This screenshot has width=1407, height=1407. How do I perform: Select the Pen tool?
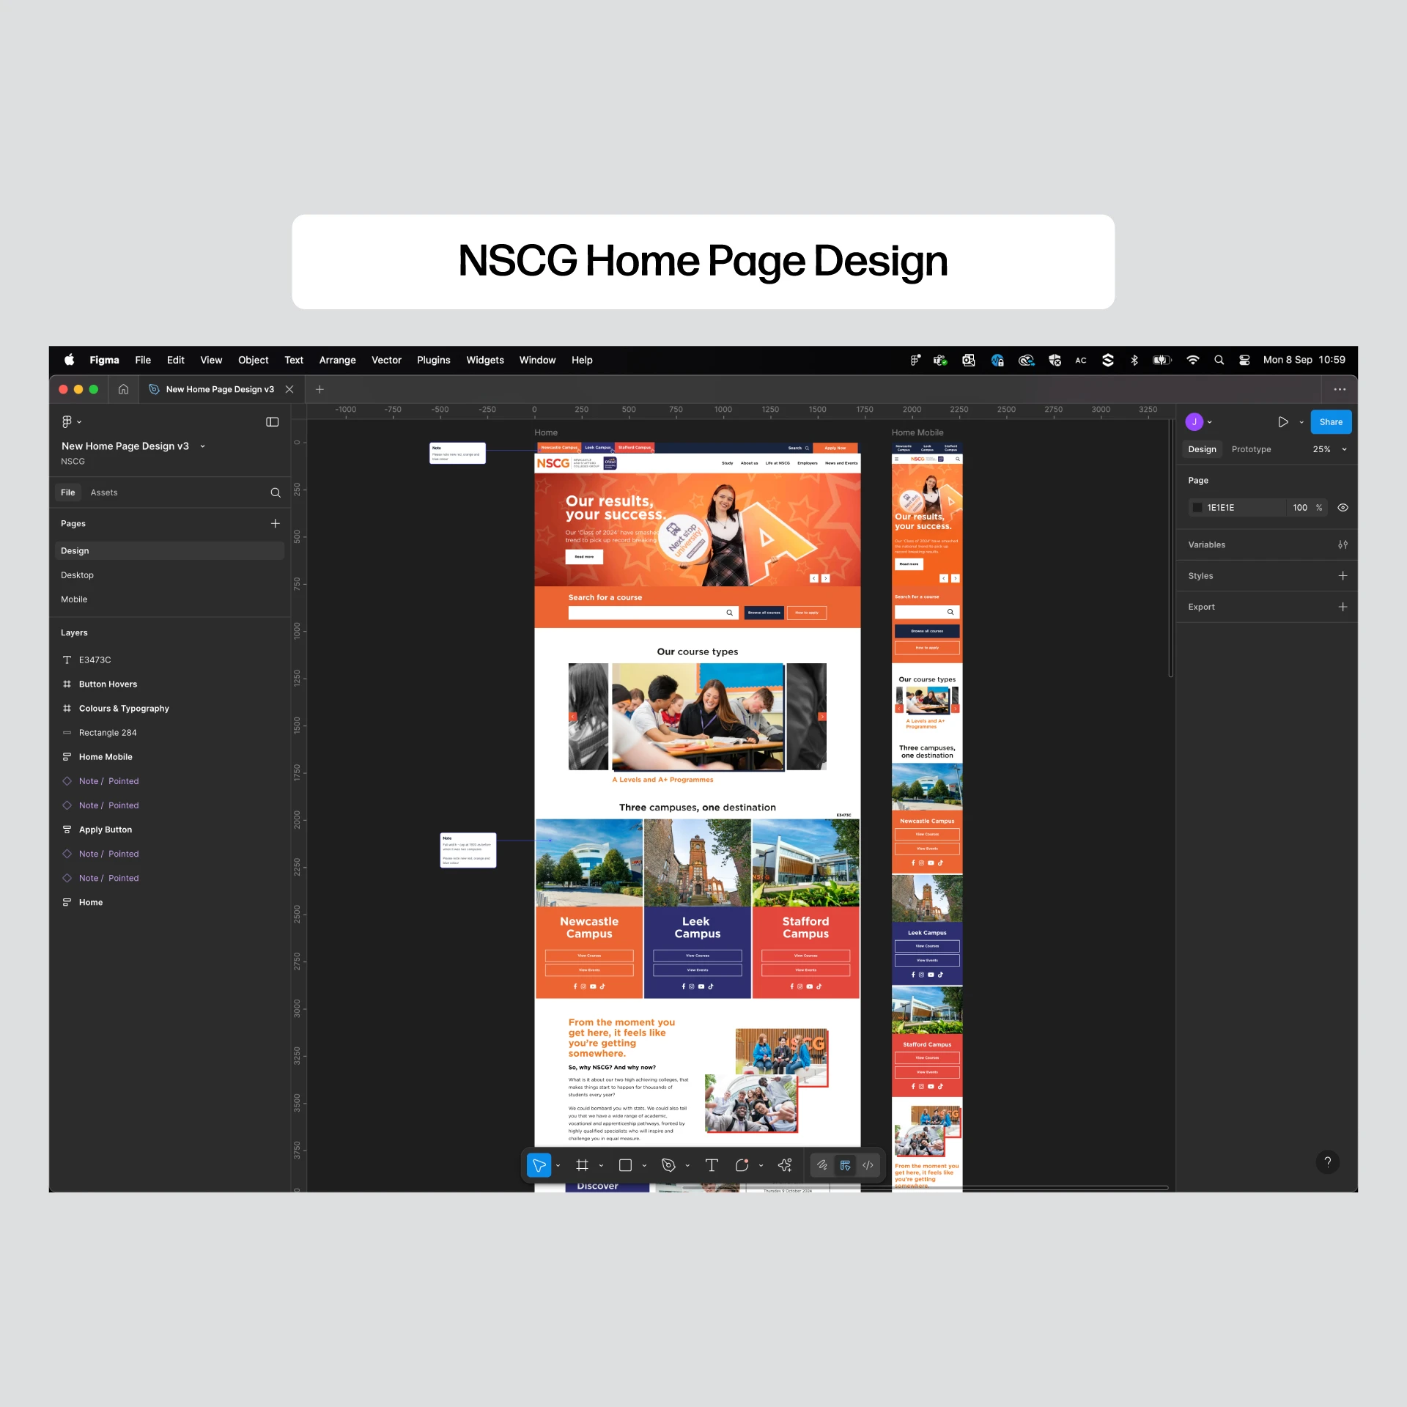point(668,1165)
